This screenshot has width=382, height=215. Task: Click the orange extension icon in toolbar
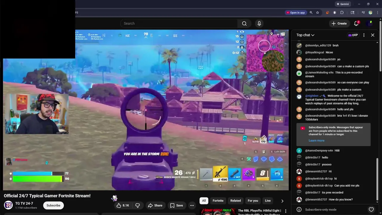click(x=327, y=13)
